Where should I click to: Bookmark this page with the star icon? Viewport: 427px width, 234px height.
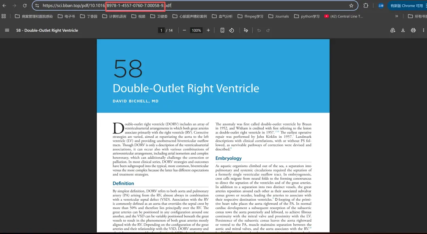point(351,6)
